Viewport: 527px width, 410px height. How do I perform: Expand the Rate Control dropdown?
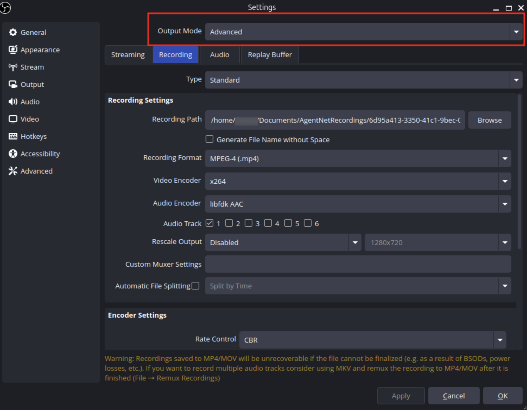pyautogui.click(x=373, y=340)
